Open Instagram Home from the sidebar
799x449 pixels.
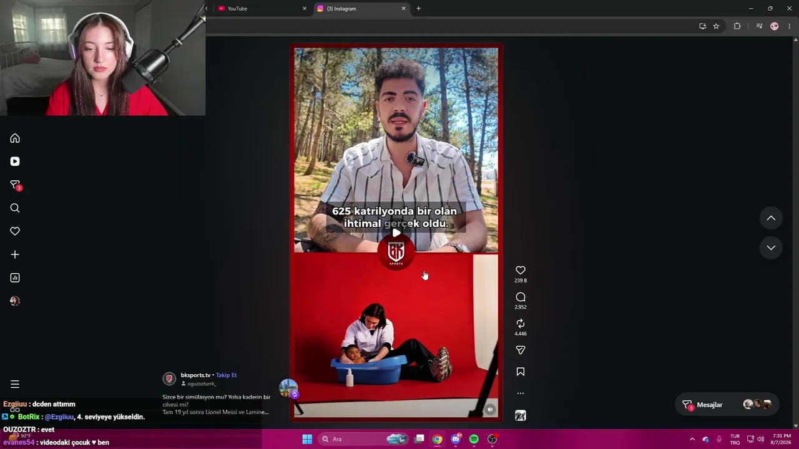[x=15, y=138]
